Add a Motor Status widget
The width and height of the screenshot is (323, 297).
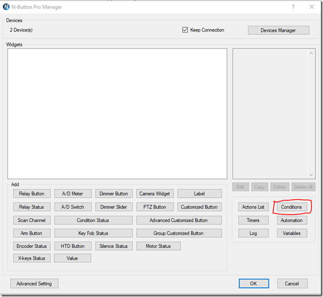158,246
